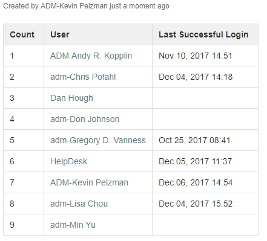267x241 pixels.
Task: Click adm-Lisa Chou user link
Action: click(x=79, y=204)
